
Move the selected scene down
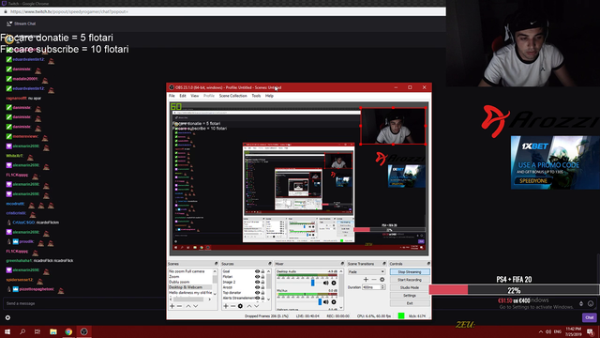tap(196, 306)
